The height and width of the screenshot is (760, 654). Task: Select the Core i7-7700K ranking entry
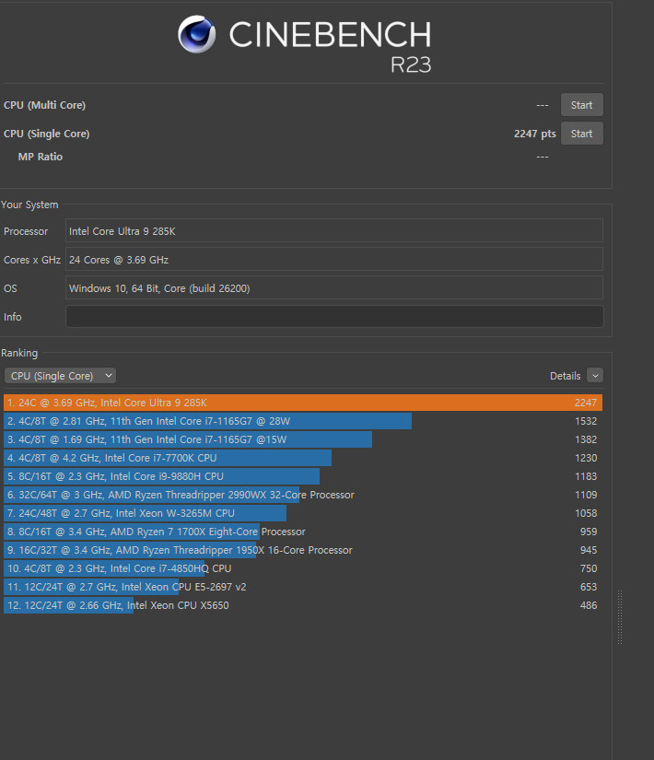167,458
